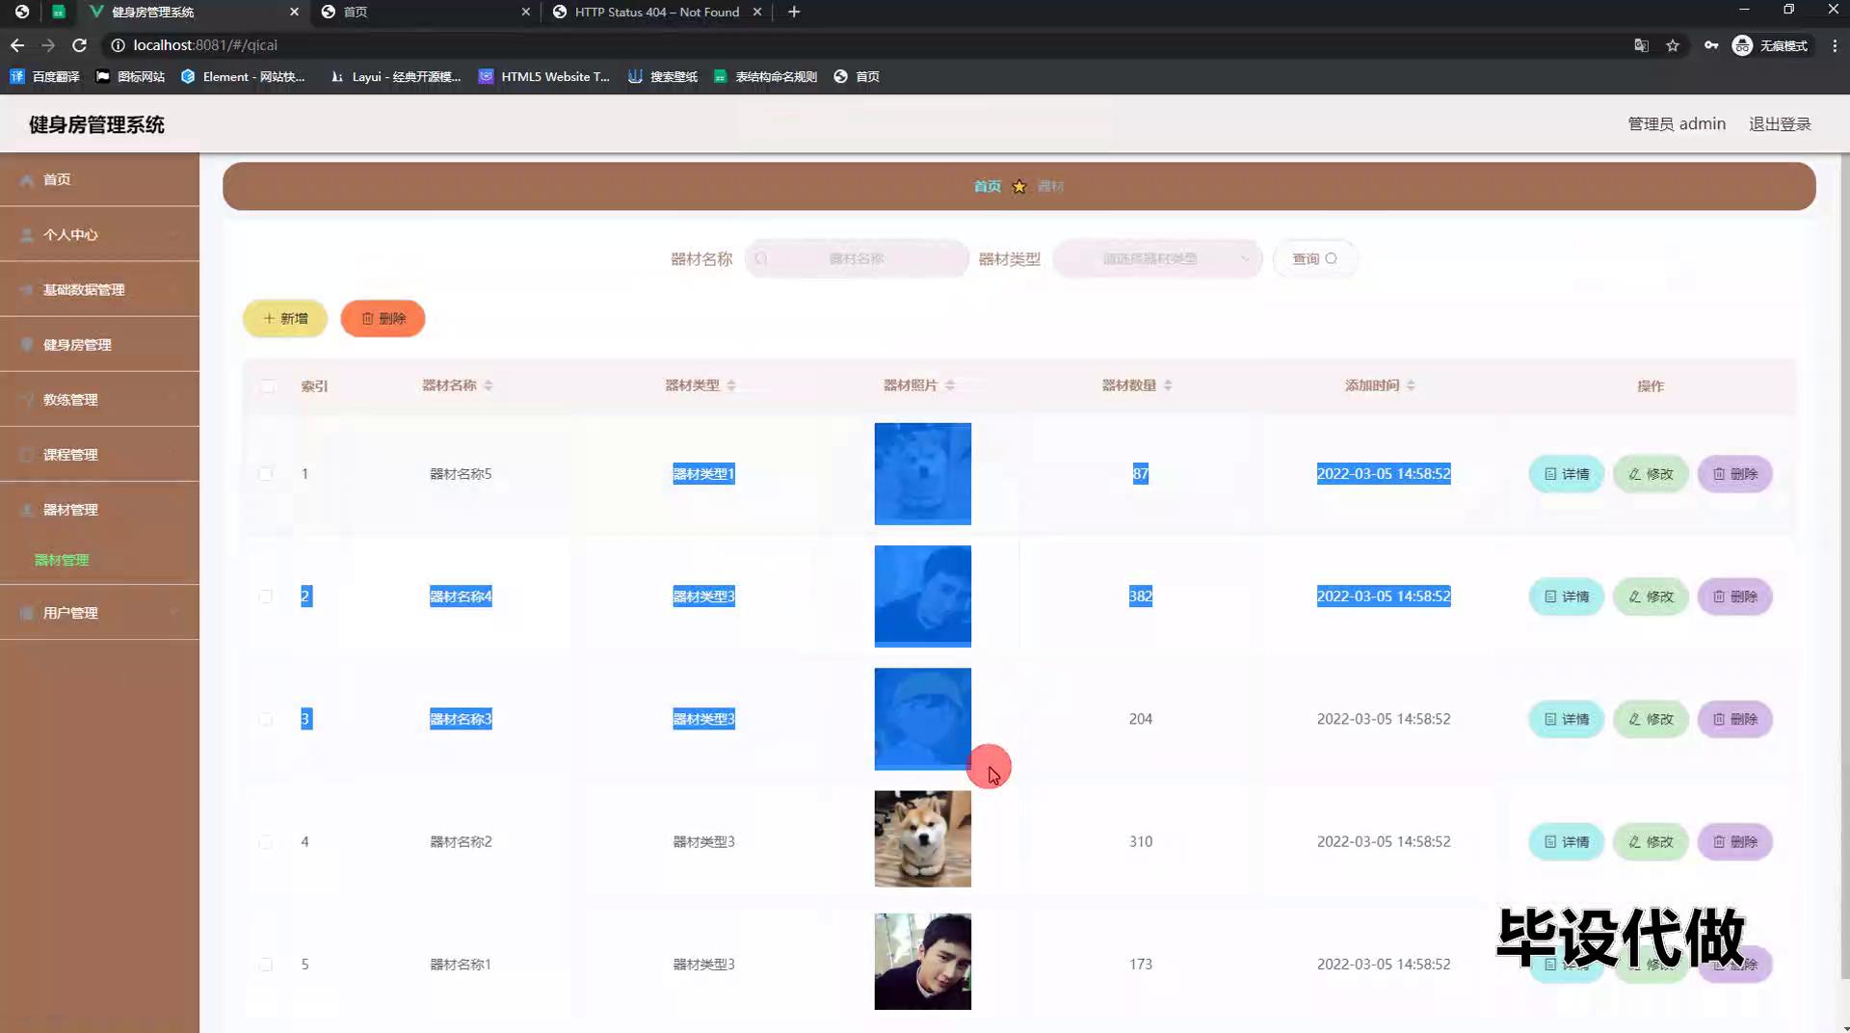Click the yellow 新增 button
The image size is (1850, 1033).
(285, 318)
